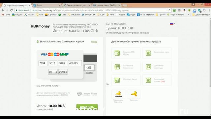Click the RBKmoney logo
211x119 pixels.
point(40,26)
